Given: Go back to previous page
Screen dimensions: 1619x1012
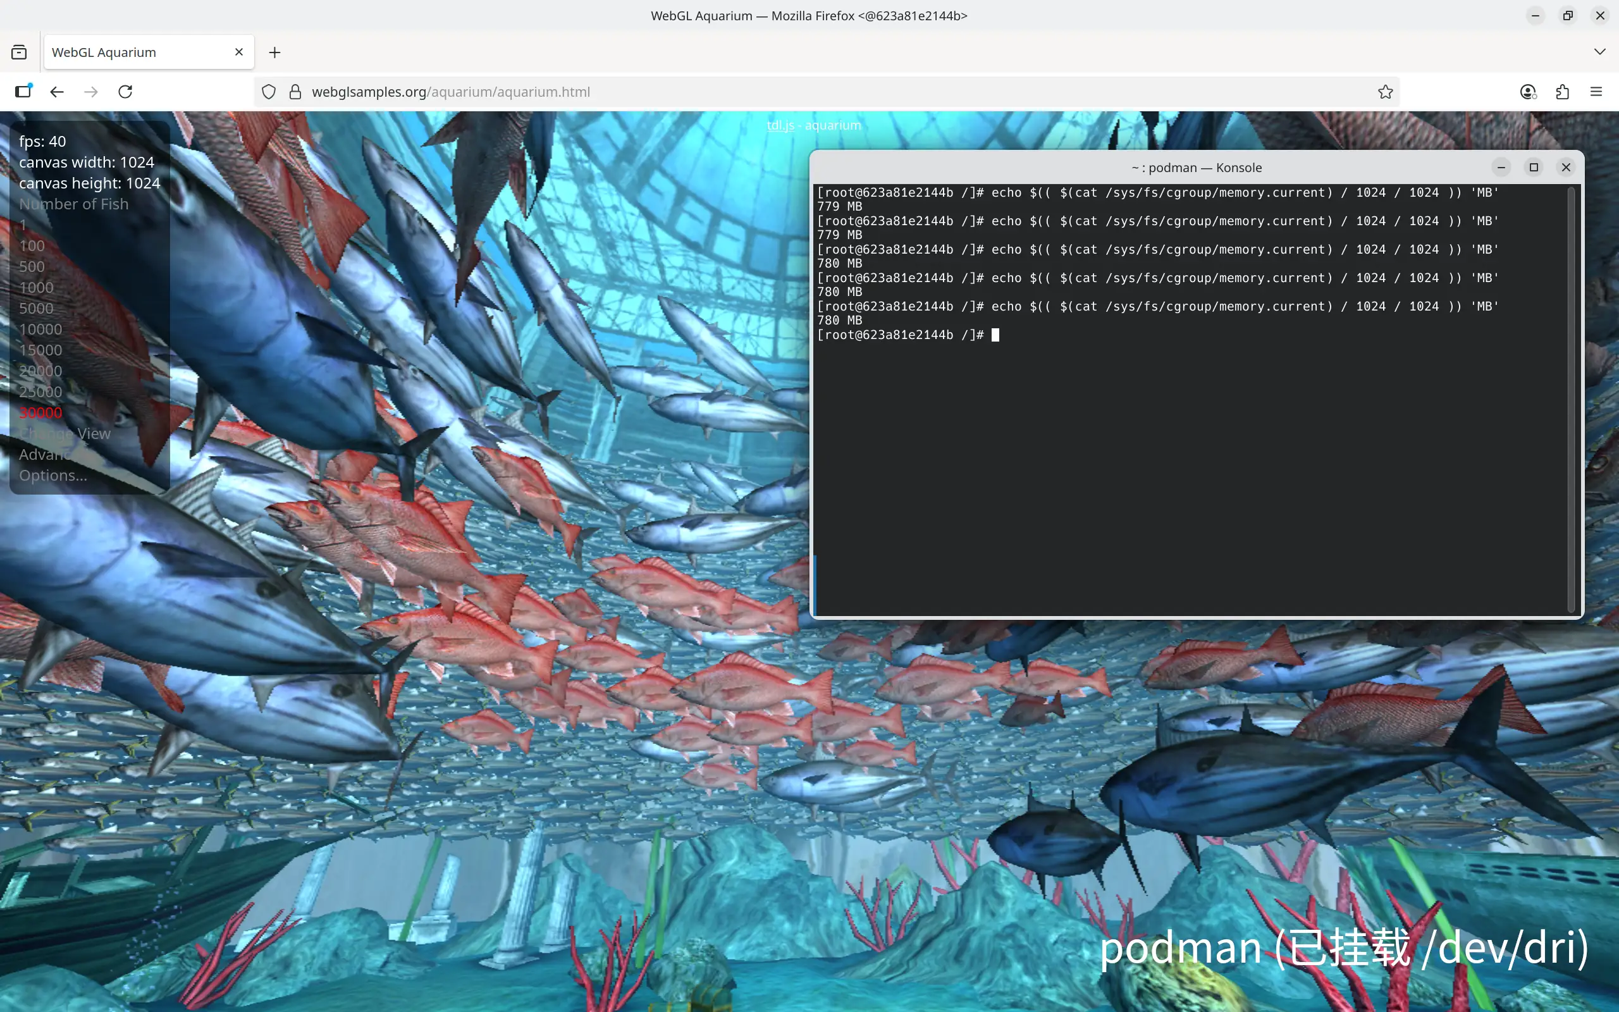Looking at the screenshot, I should click(x=57, y=92).
